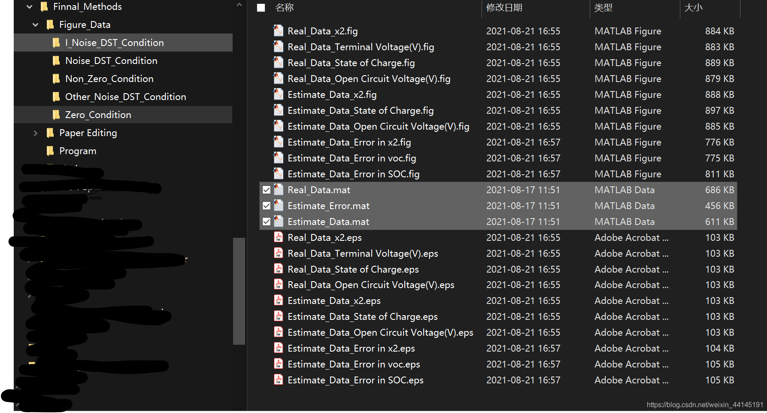
Task: Select the Finnal_Methods folder label
Action: click(x=88, y=6)
